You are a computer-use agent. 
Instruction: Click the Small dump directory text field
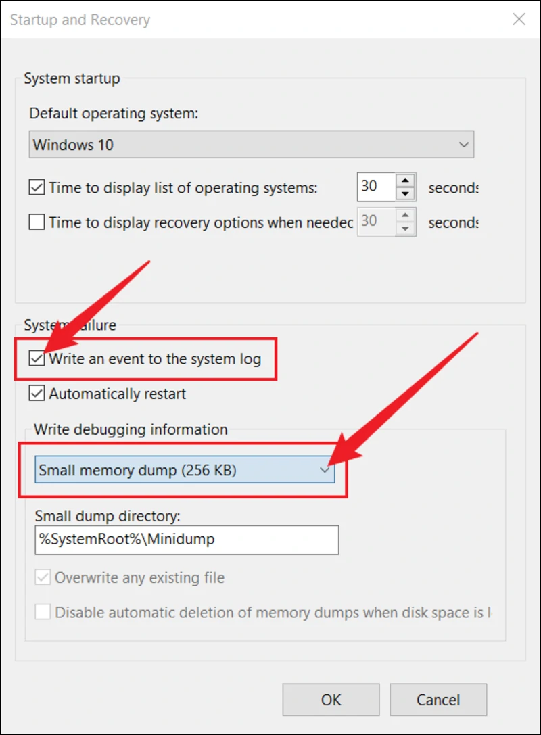click(186, 540)
